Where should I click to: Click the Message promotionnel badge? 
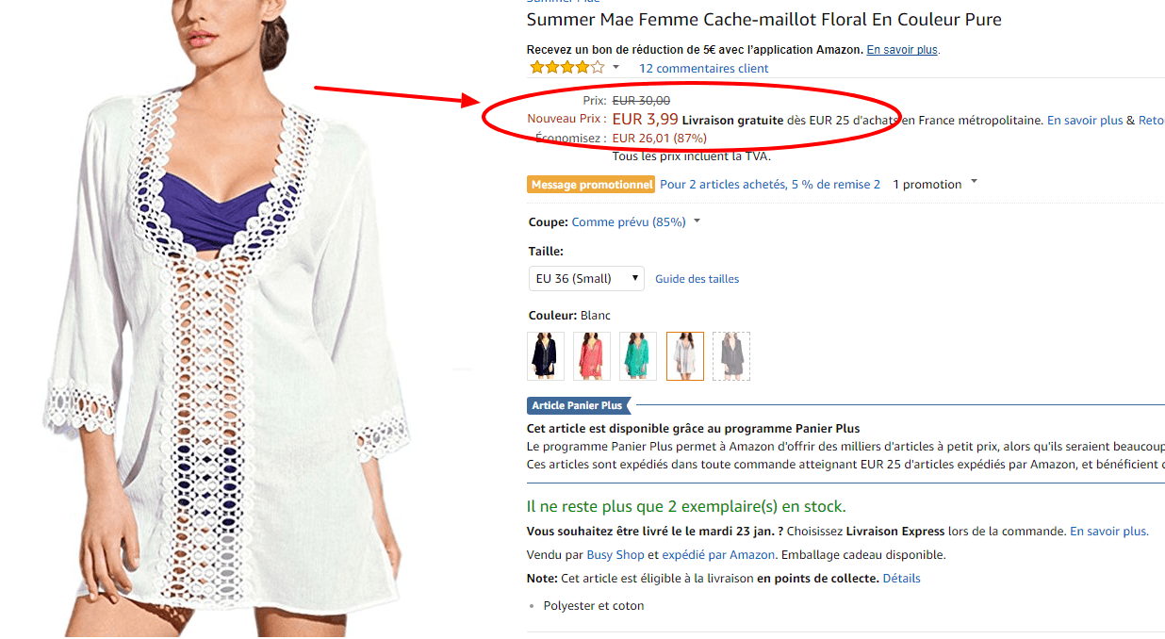click(591, 185)
